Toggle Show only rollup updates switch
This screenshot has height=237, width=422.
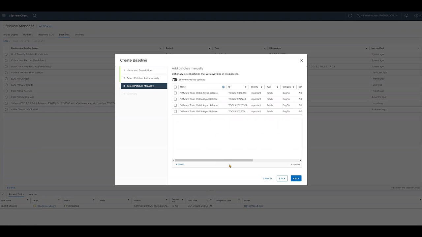pos(174,80)
